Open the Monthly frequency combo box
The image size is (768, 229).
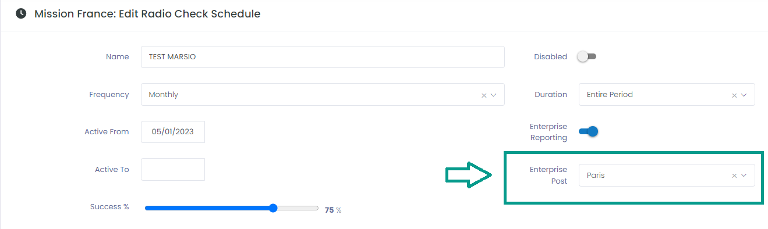pos(323,95)
